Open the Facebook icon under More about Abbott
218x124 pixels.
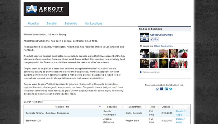162,89
